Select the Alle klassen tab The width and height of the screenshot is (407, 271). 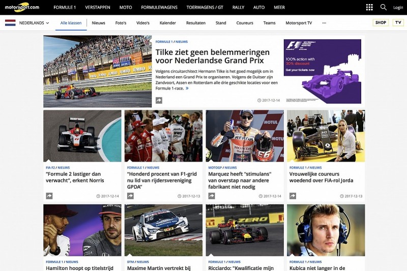tap(71, 23)
